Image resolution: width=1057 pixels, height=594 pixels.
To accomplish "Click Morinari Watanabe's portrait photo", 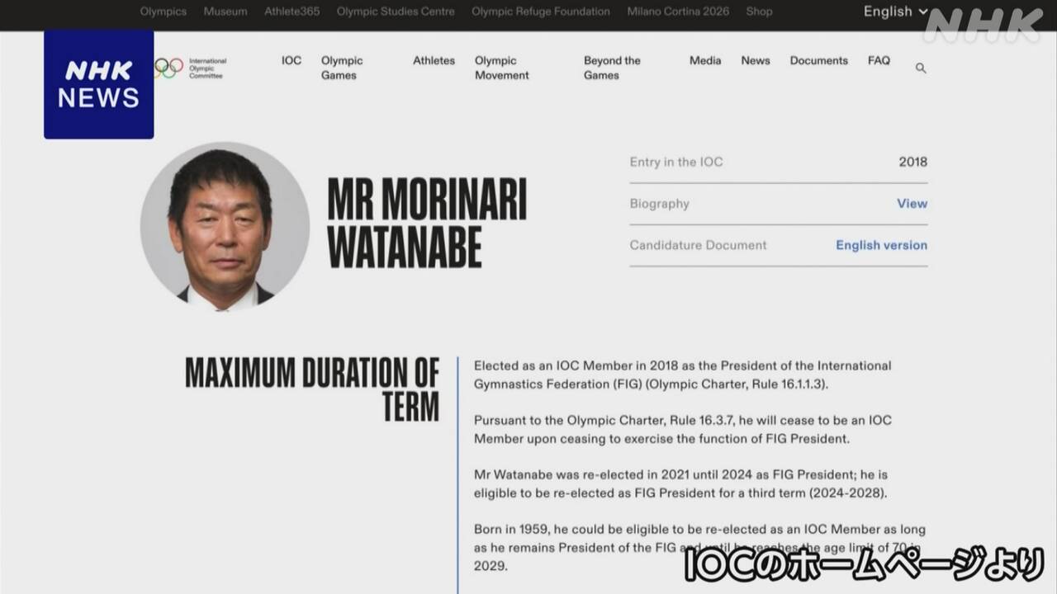I will pyautogui.click(x=225, y=227).
